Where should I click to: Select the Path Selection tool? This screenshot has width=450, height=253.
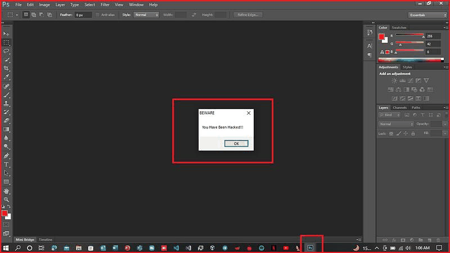point(6,173)
